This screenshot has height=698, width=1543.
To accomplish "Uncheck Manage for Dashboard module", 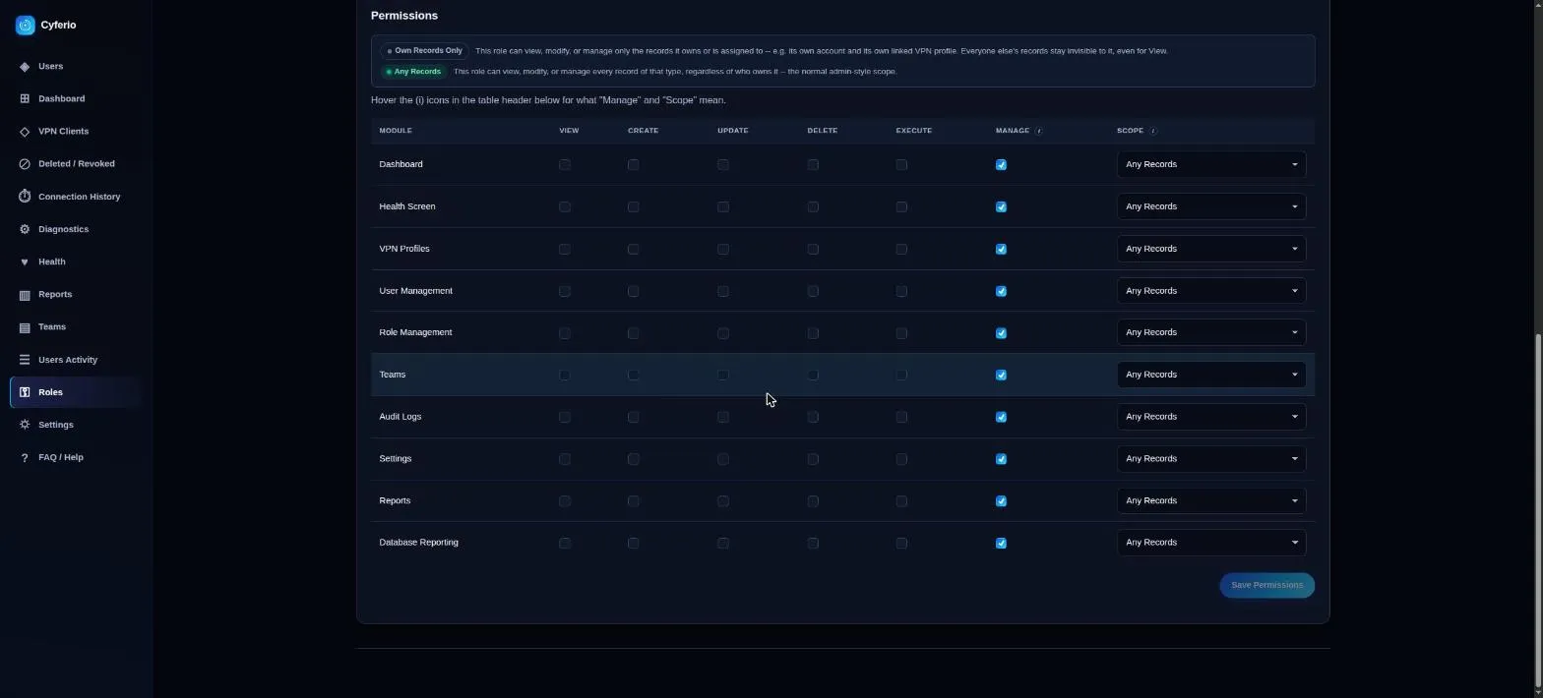I will coord(1001,165).
